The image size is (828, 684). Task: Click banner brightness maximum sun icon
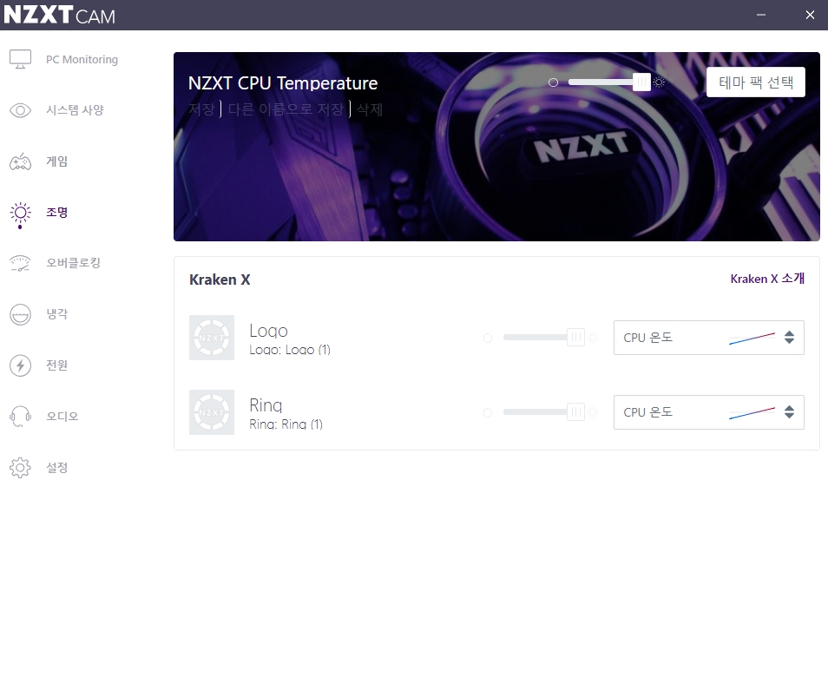tap(659, 82)
